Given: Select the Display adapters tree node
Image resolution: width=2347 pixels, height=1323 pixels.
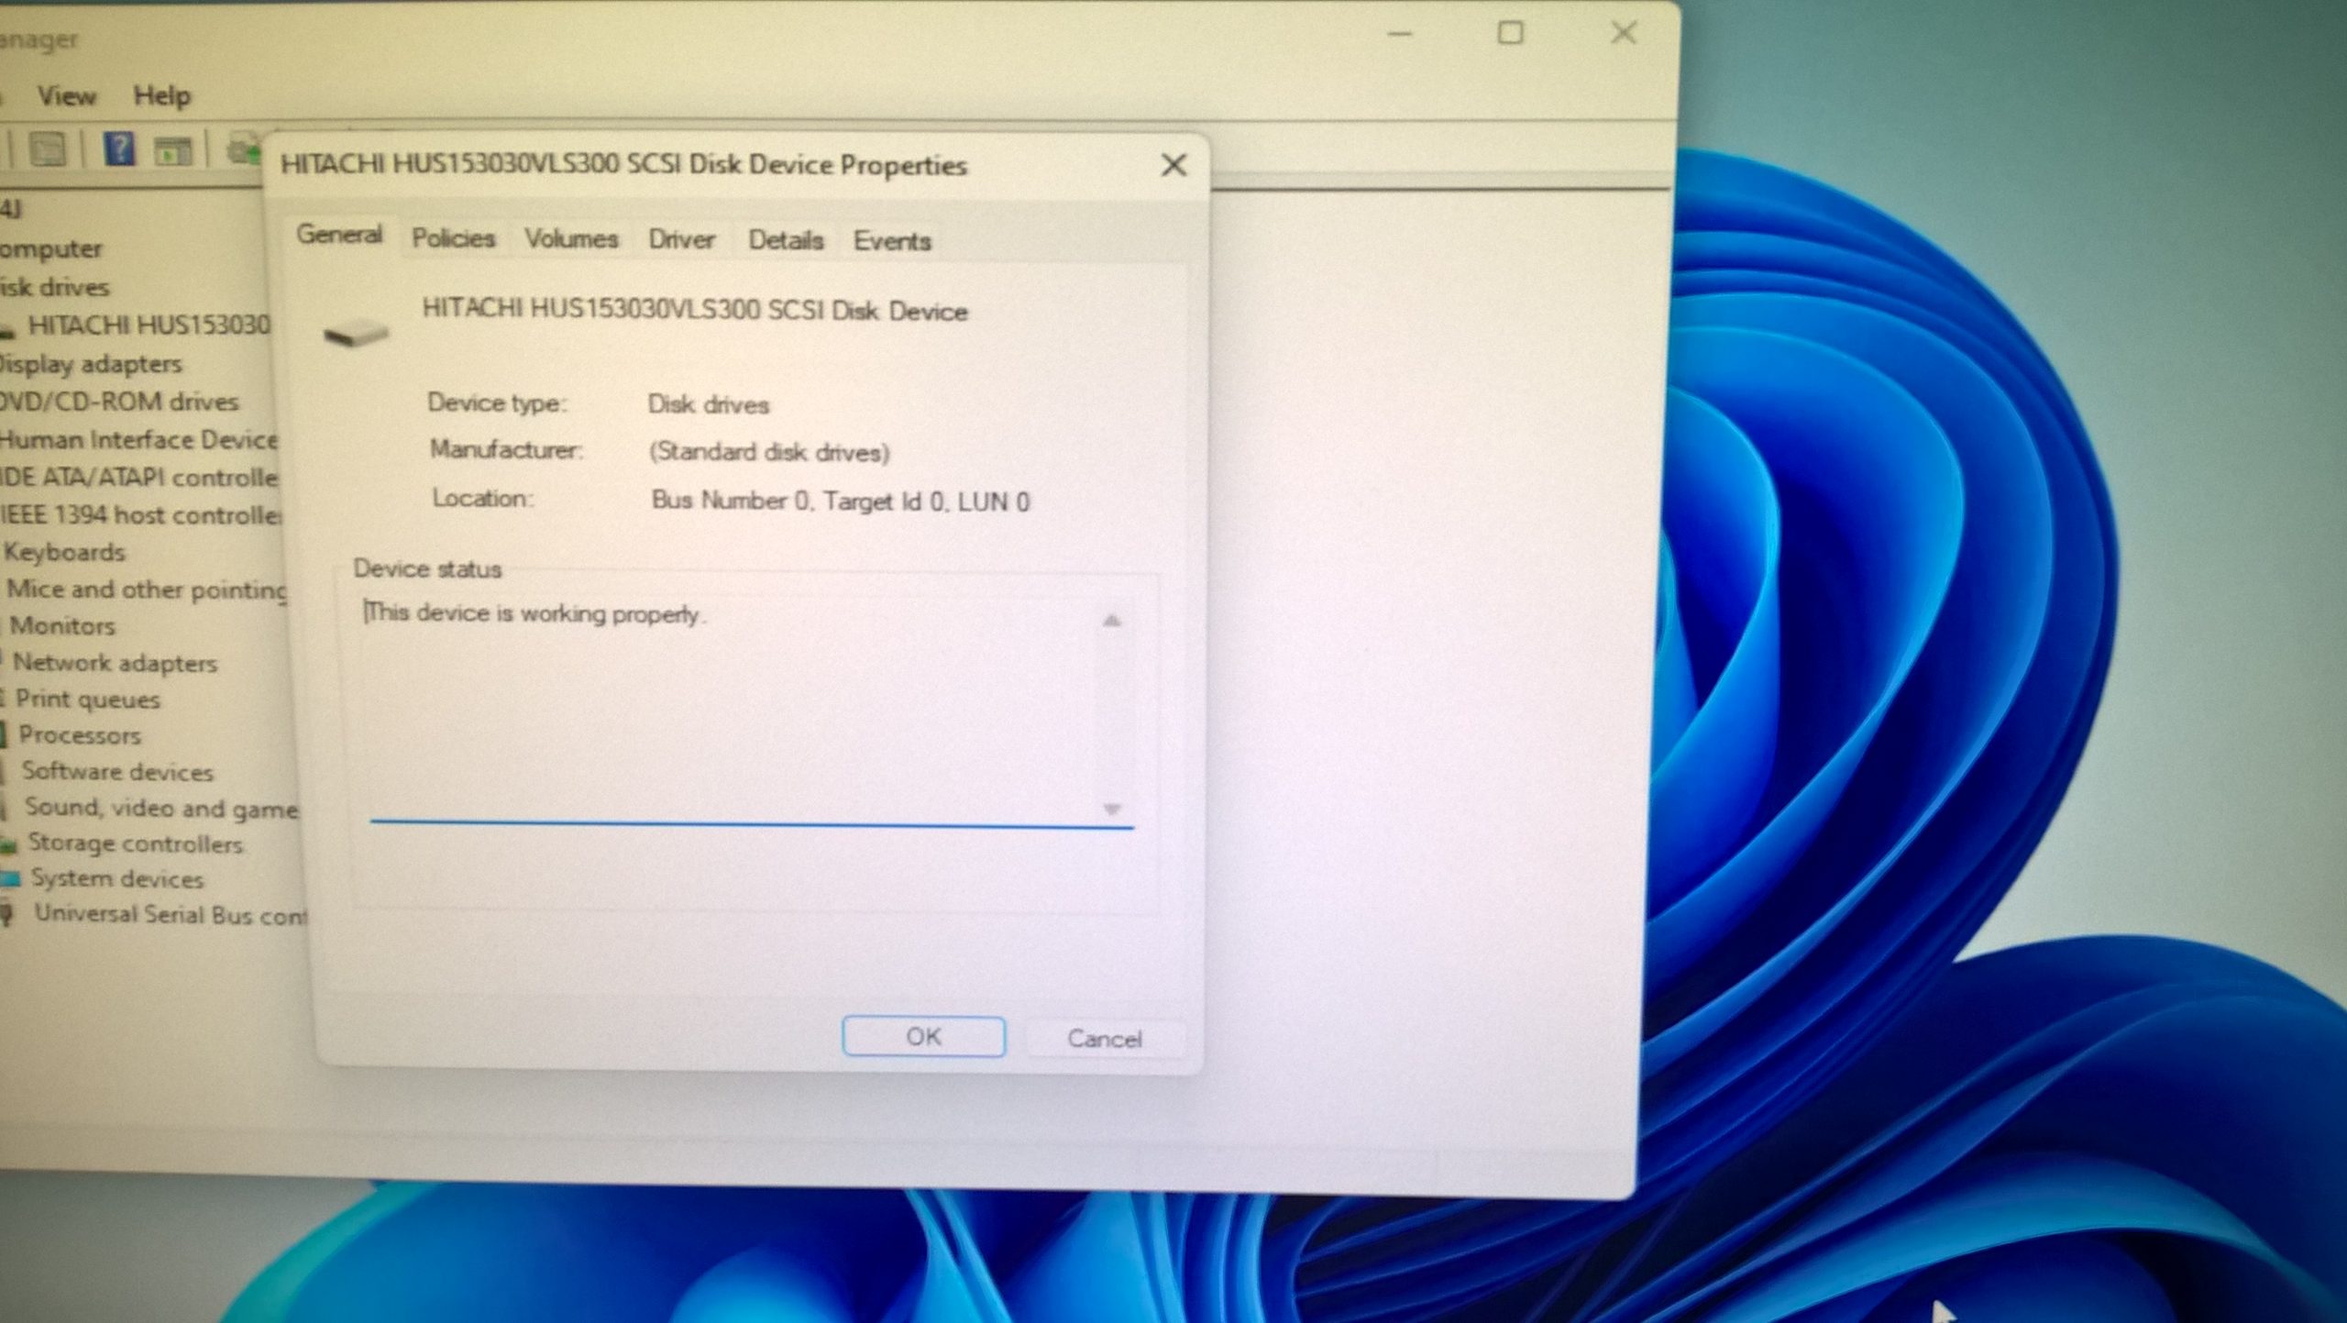Looking at the screenshot, I should [90, 364].
